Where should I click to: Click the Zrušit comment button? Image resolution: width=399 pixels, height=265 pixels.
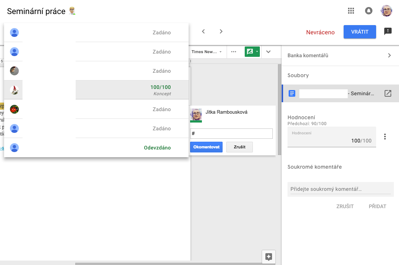click(240, 147)
